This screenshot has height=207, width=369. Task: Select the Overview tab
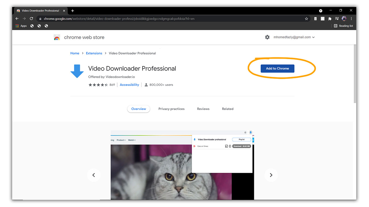pos(139,109)
